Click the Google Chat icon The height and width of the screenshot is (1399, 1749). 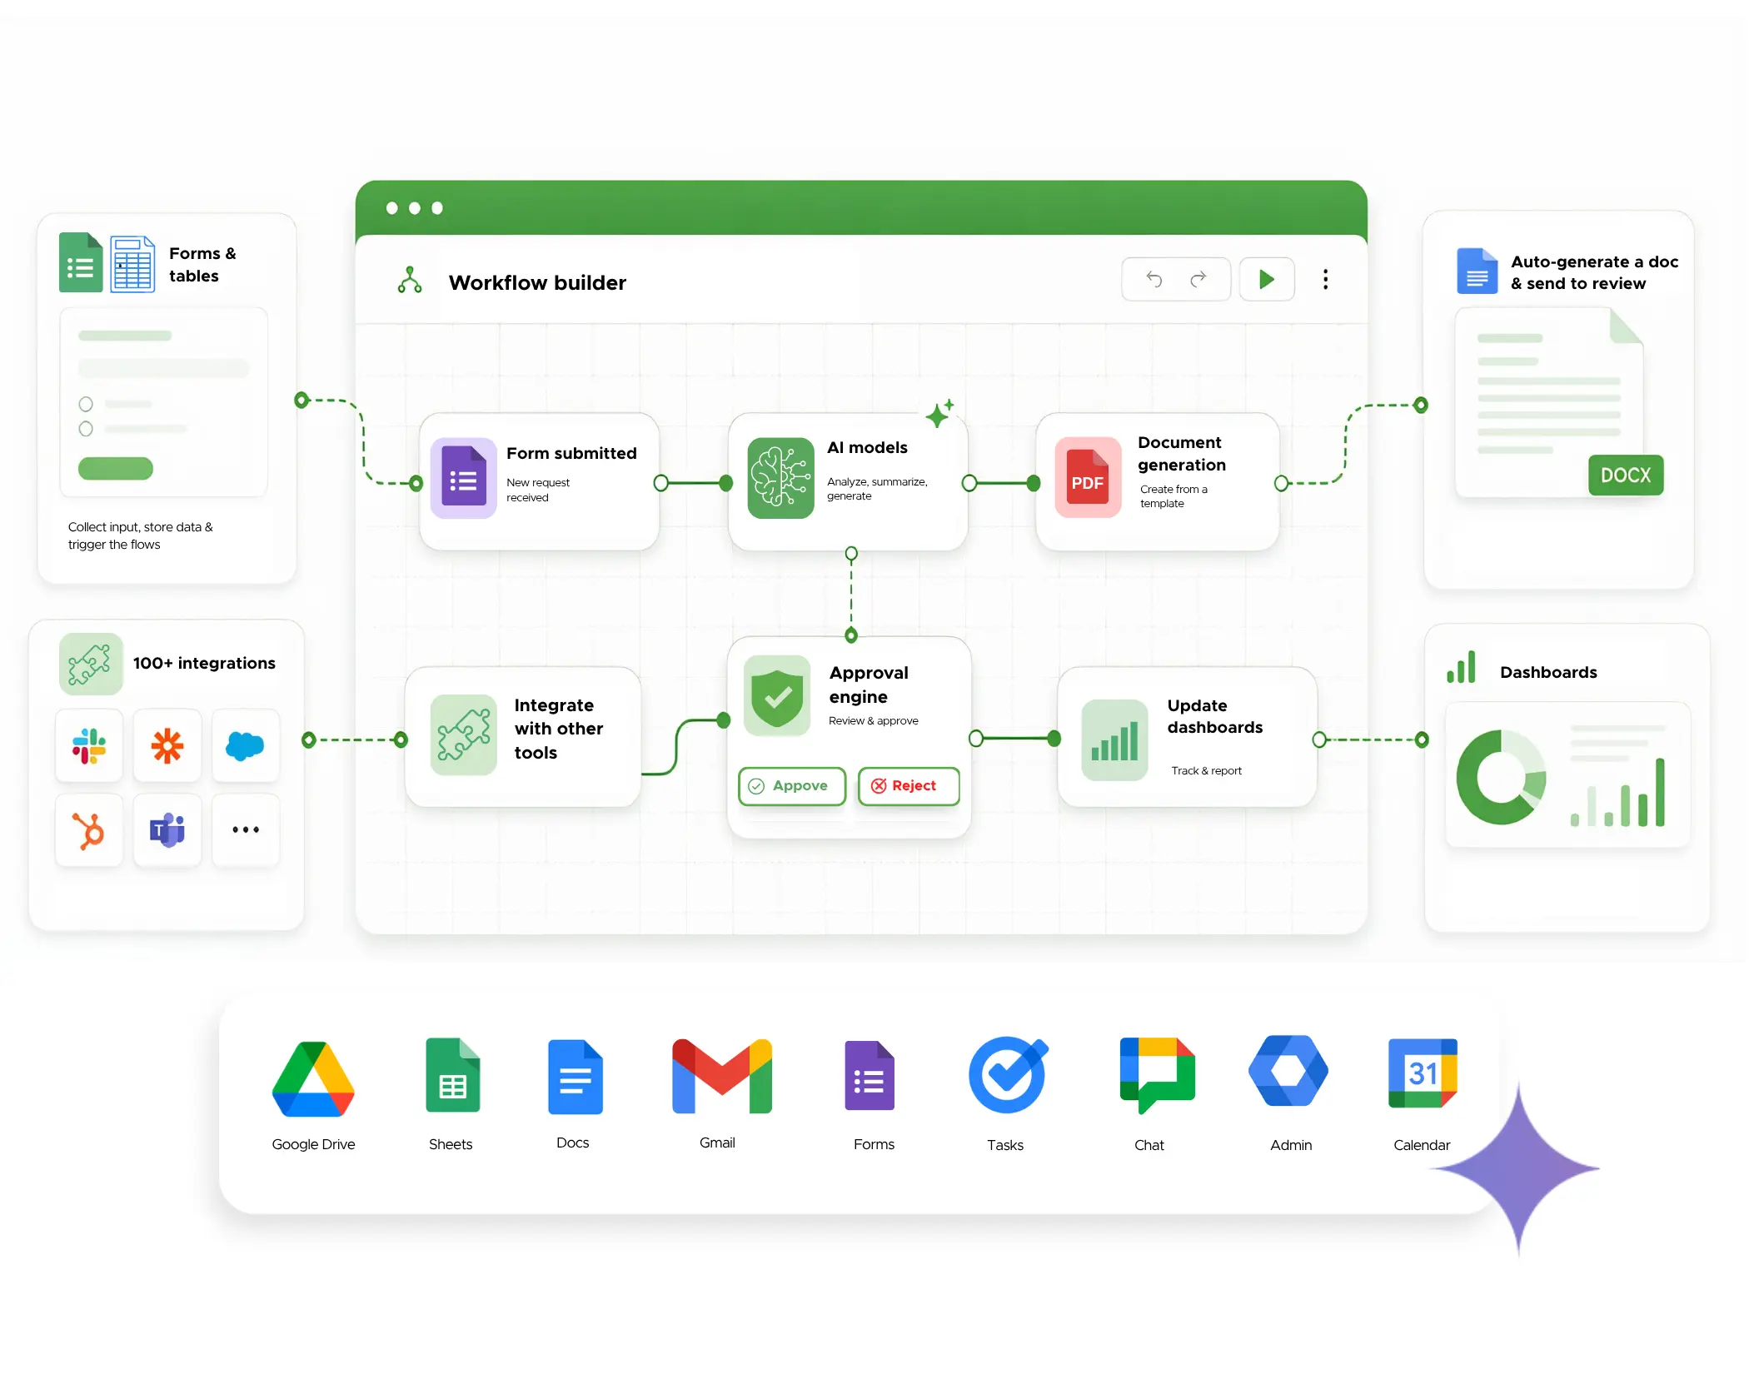pos(1156,1074)
